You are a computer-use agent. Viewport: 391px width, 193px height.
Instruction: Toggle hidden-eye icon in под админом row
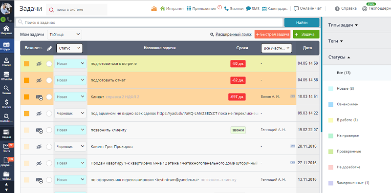[39, 114]
